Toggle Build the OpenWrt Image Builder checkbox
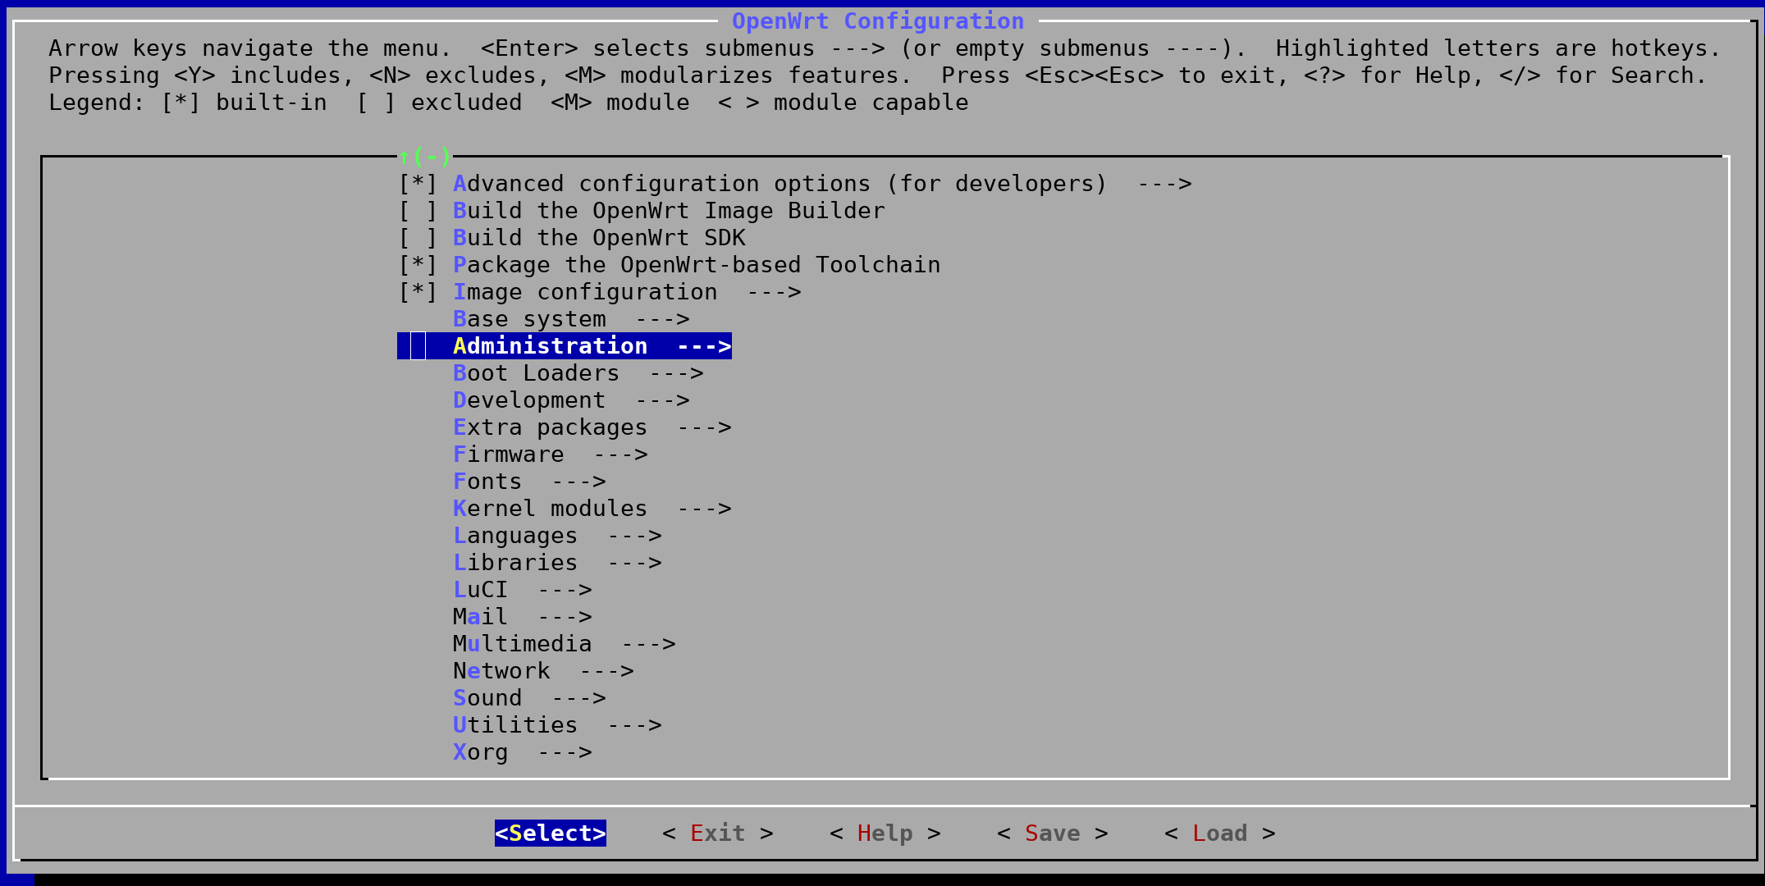Viewport: 1765px width, 886px height. 418,211
